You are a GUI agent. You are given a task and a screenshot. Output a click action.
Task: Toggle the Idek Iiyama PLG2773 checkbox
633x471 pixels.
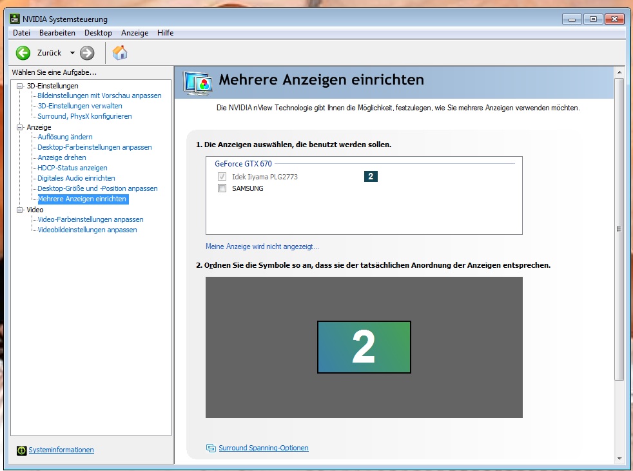pos(222,177)
